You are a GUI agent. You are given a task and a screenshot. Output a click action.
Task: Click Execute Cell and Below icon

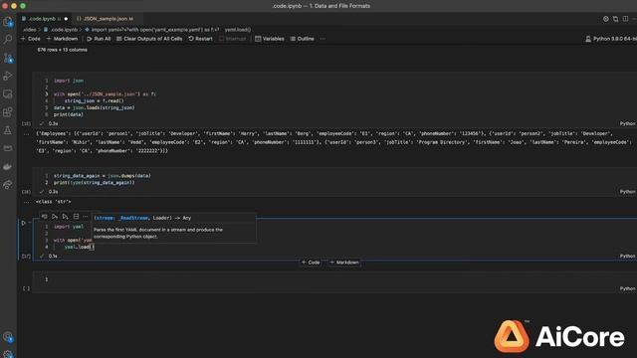coord(65,217)
